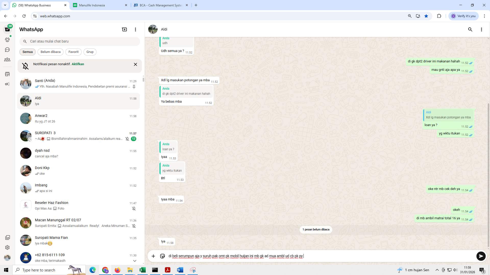Screen dimensions: 490x275
Task: Select the Grup filter chip
Action: click(90, 52)
